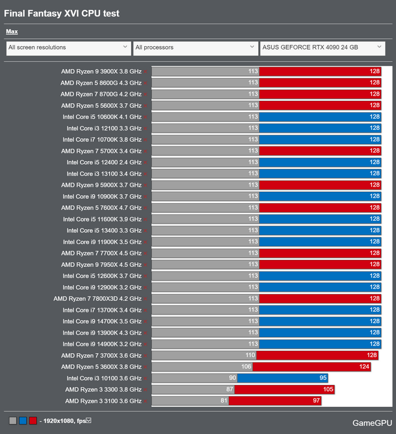Click X icon for Intel Core i5 12400
396x434 pixels.
click(145, 162)
